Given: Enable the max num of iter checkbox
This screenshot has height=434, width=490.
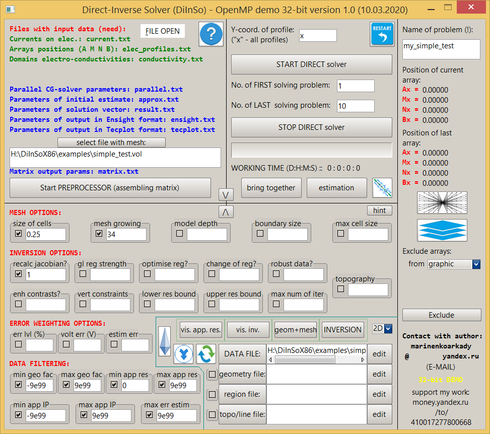Looking at the screenshot, I should [276, 304].
